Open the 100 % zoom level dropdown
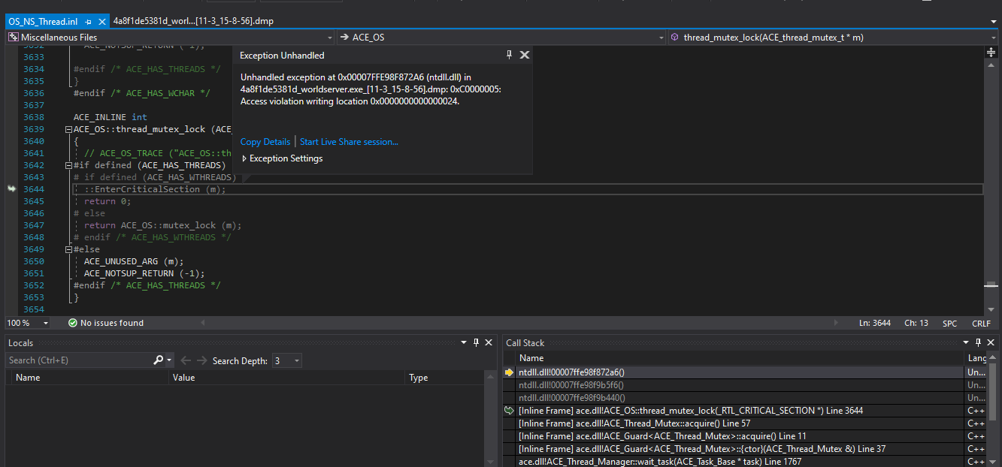The image size is (1002, 467). tap(28, 323)
